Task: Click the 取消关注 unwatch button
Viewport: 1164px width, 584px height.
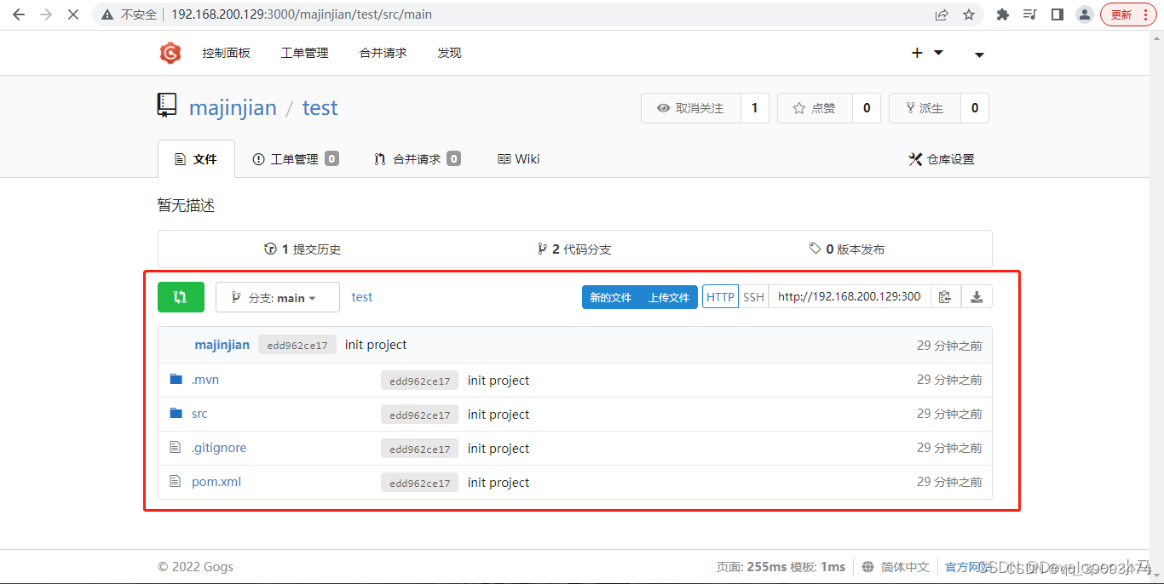Action: (691, 108)
